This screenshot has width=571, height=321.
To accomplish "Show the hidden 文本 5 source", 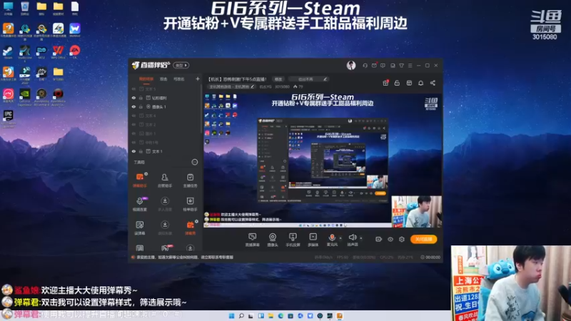I will coord(133,88).
